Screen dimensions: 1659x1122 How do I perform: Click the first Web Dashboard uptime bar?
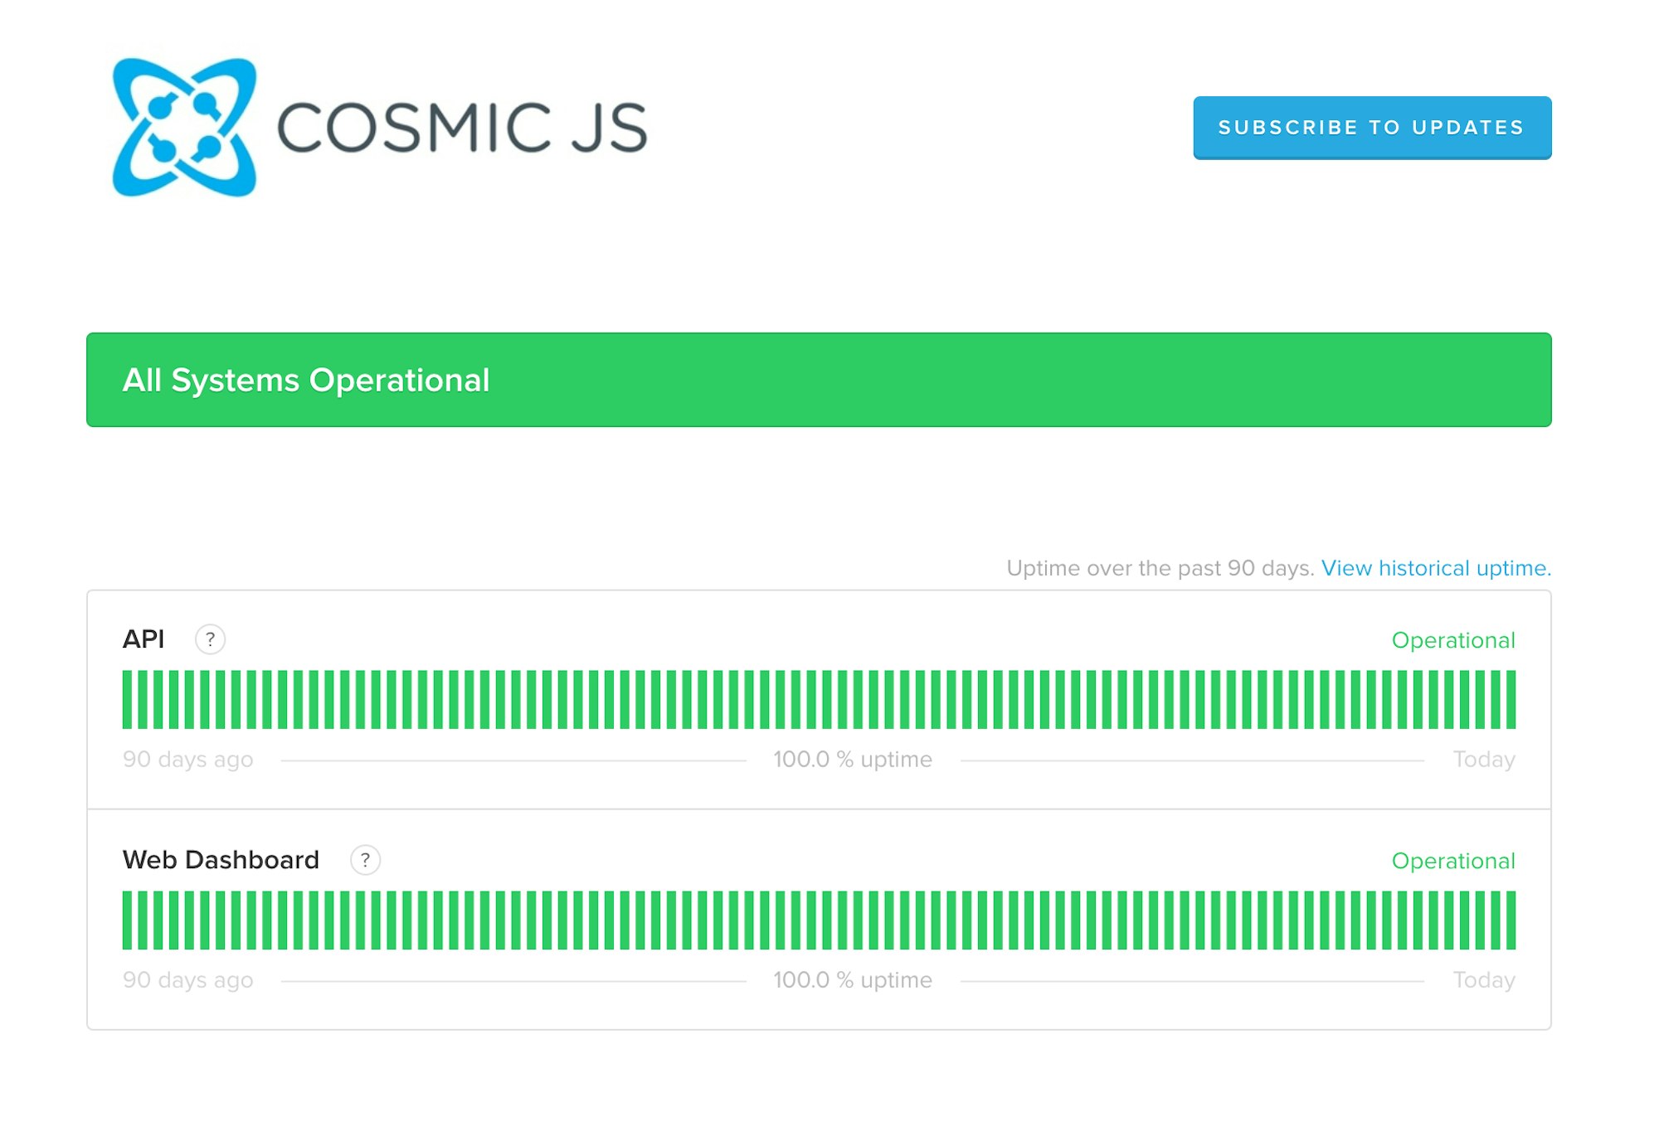(x=127, y=920)
